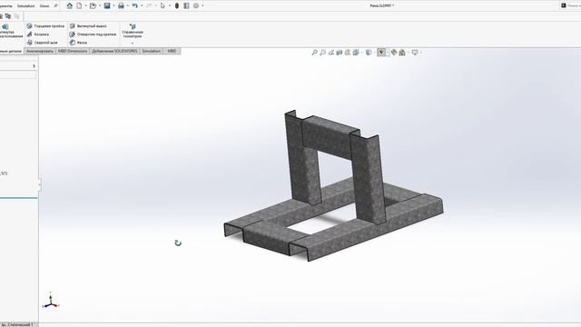Undo the last action
The height and width of the screenshot is (327, 581).
(x=135, y=5)
